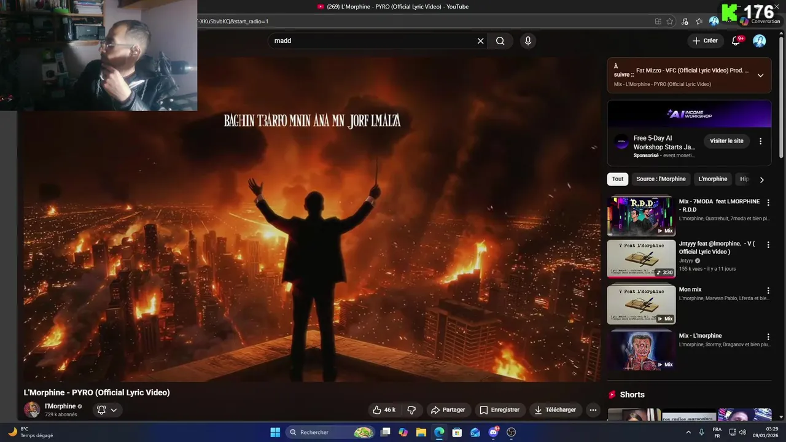Launch Copilot from the taskbar
Viewport: 786px width, 442px height.
(x=403, y=432)
